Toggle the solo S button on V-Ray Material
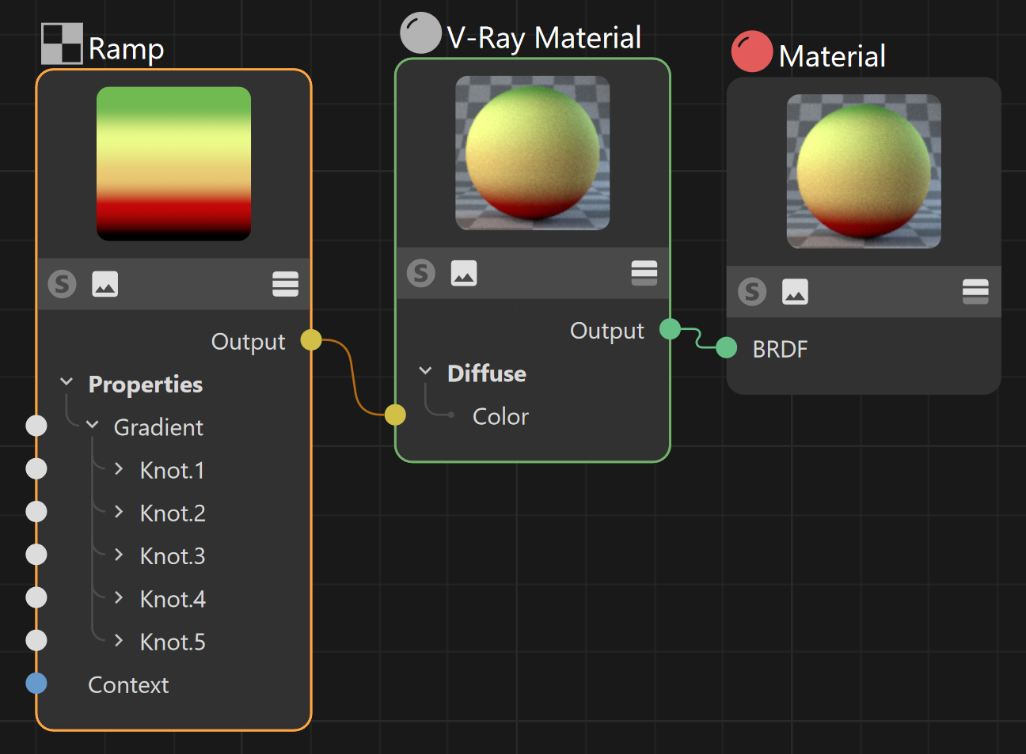1026x754 pixels. 421,273
